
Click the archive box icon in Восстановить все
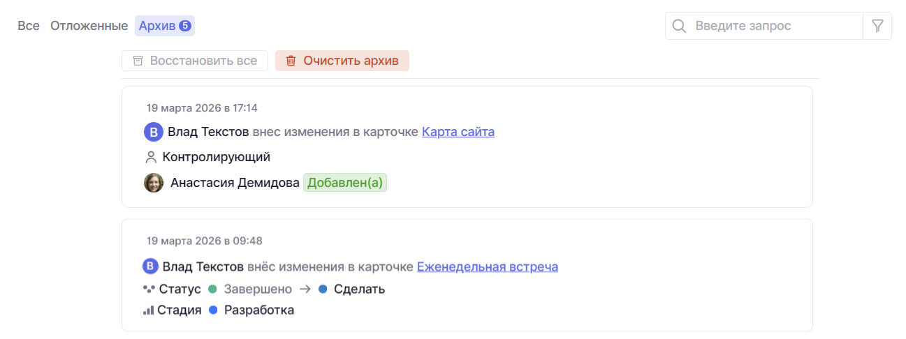[x=138, y=61]
